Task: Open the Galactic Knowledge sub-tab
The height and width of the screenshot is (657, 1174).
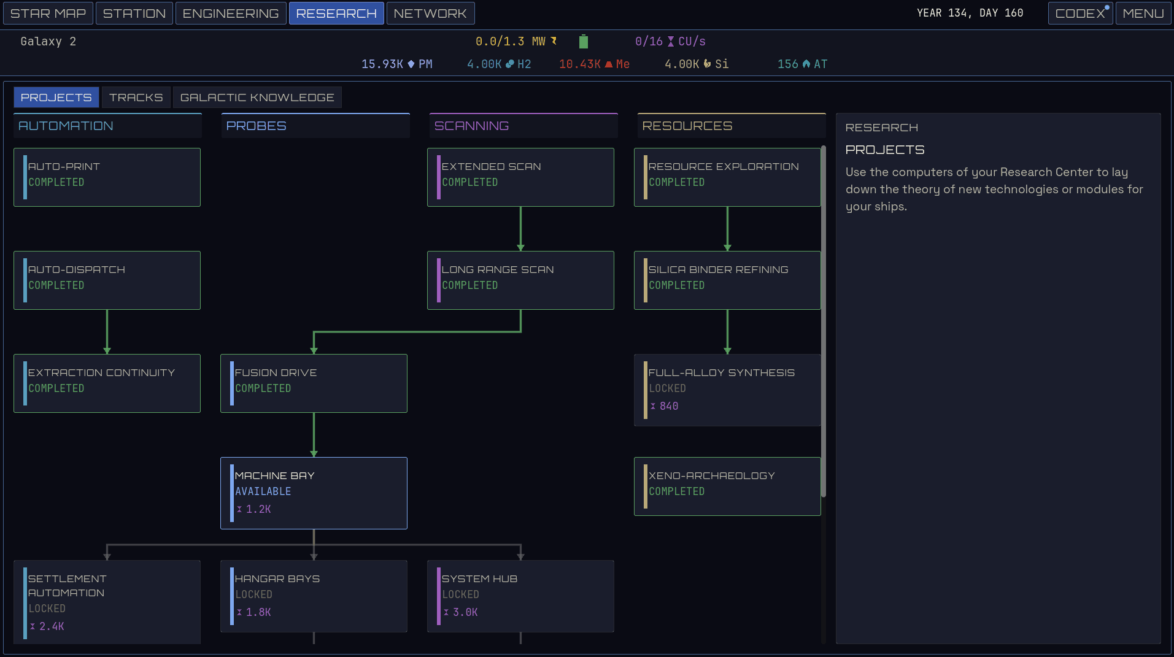Action: 257,98
